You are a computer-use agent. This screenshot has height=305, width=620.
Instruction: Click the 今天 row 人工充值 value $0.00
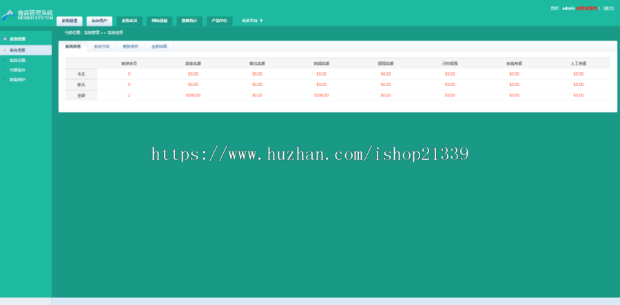[578, 74]
